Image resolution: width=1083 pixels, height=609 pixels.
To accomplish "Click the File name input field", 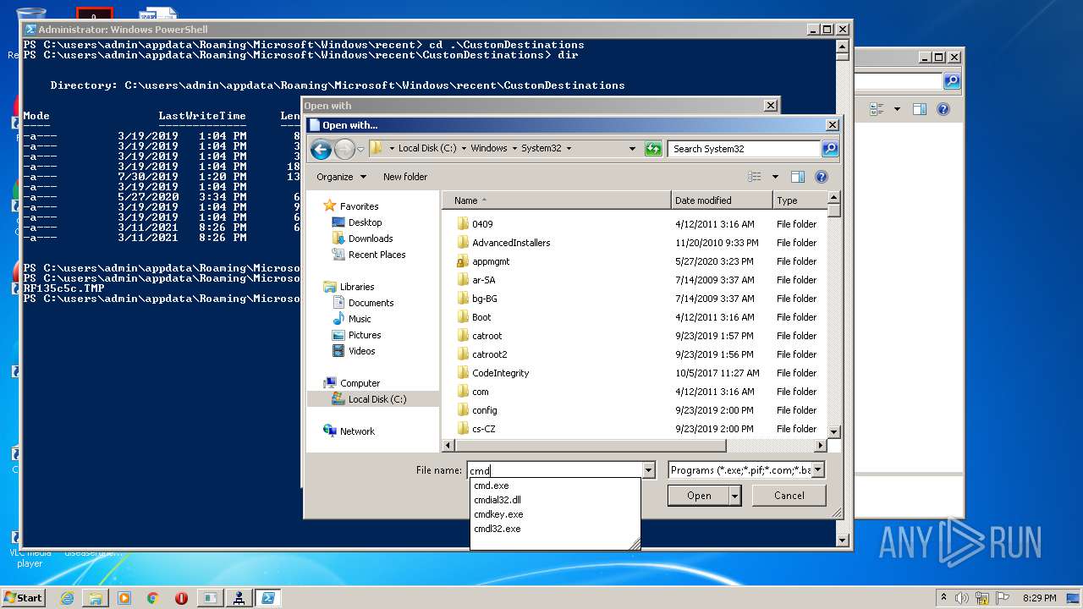I will pos(555,470).
